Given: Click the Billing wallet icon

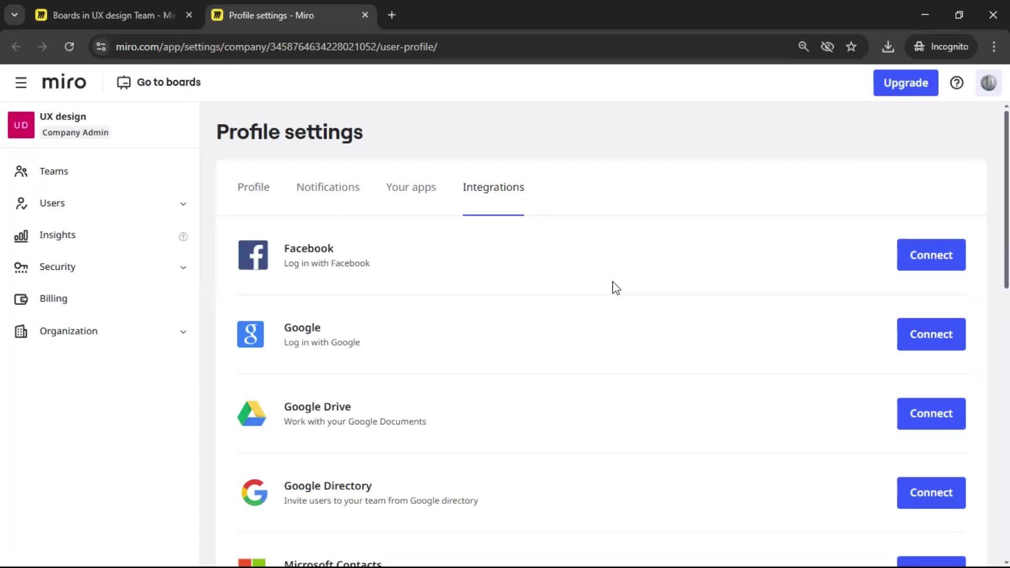Looking at the screenshot, I should coord(21,299).
